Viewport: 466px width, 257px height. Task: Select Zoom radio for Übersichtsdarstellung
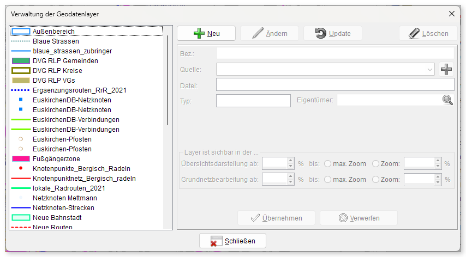click(x=375, y=164)
